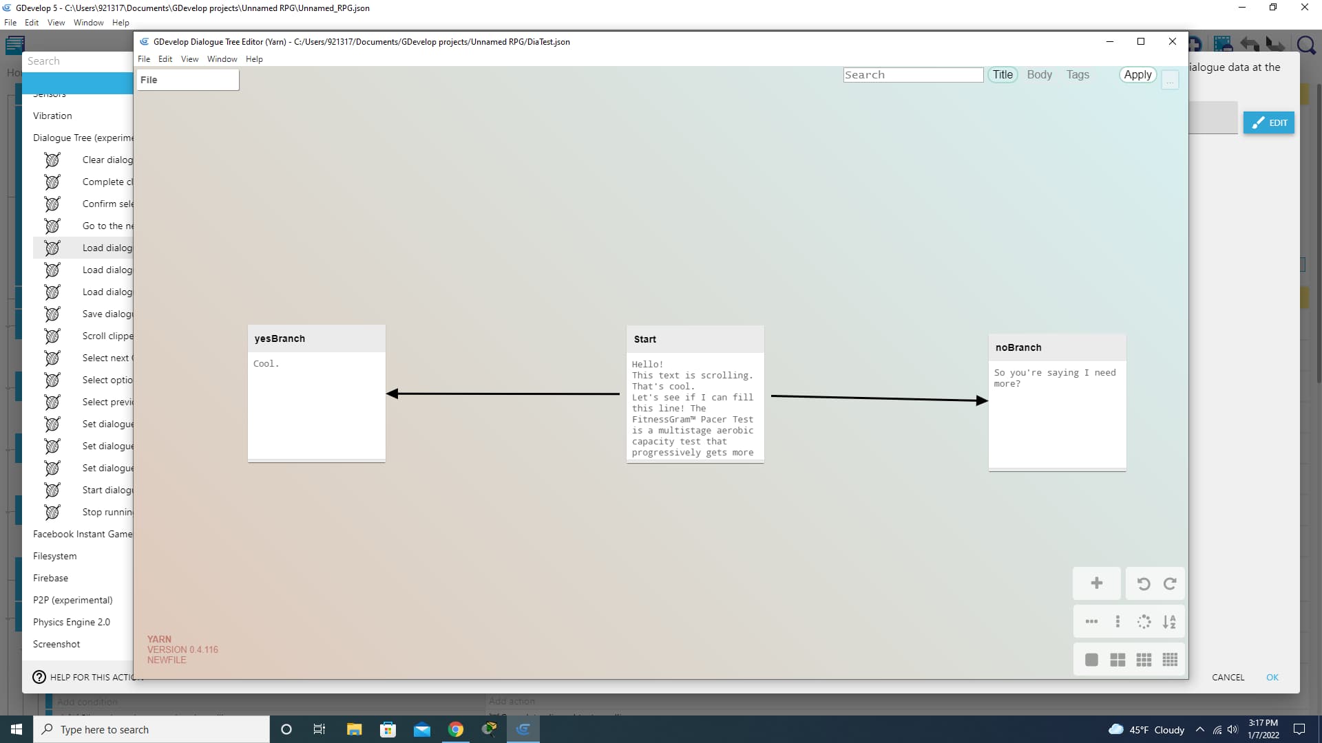Select Firebase category
This screenshot has height=743, width=1322.
[50, 578]
